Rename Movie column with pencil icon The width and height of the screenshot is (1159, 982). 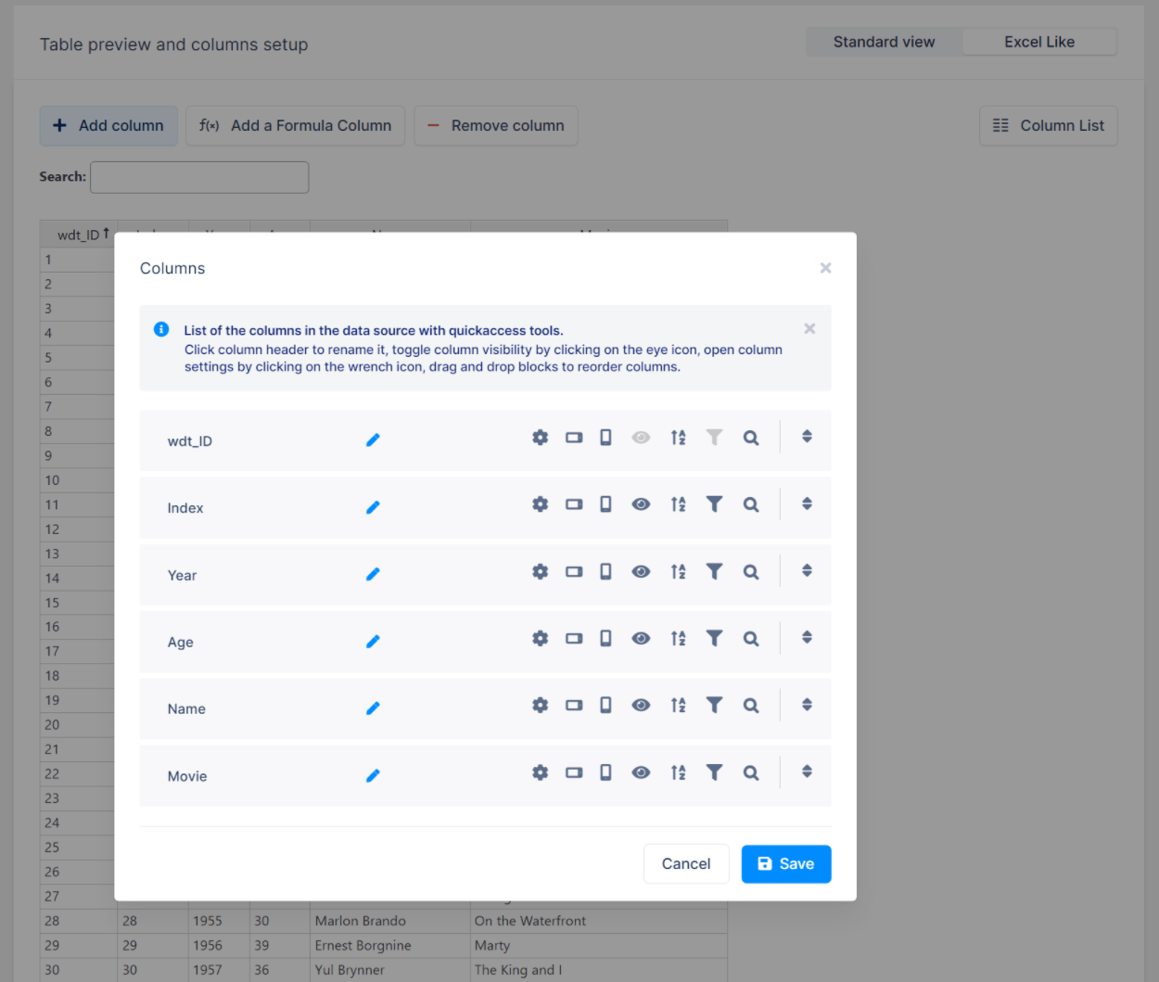373,775
